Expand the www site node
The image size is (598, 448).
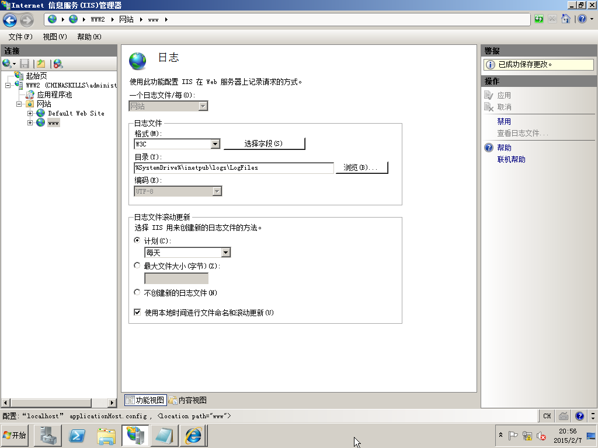pyautogui.click(x=30, y=123)
